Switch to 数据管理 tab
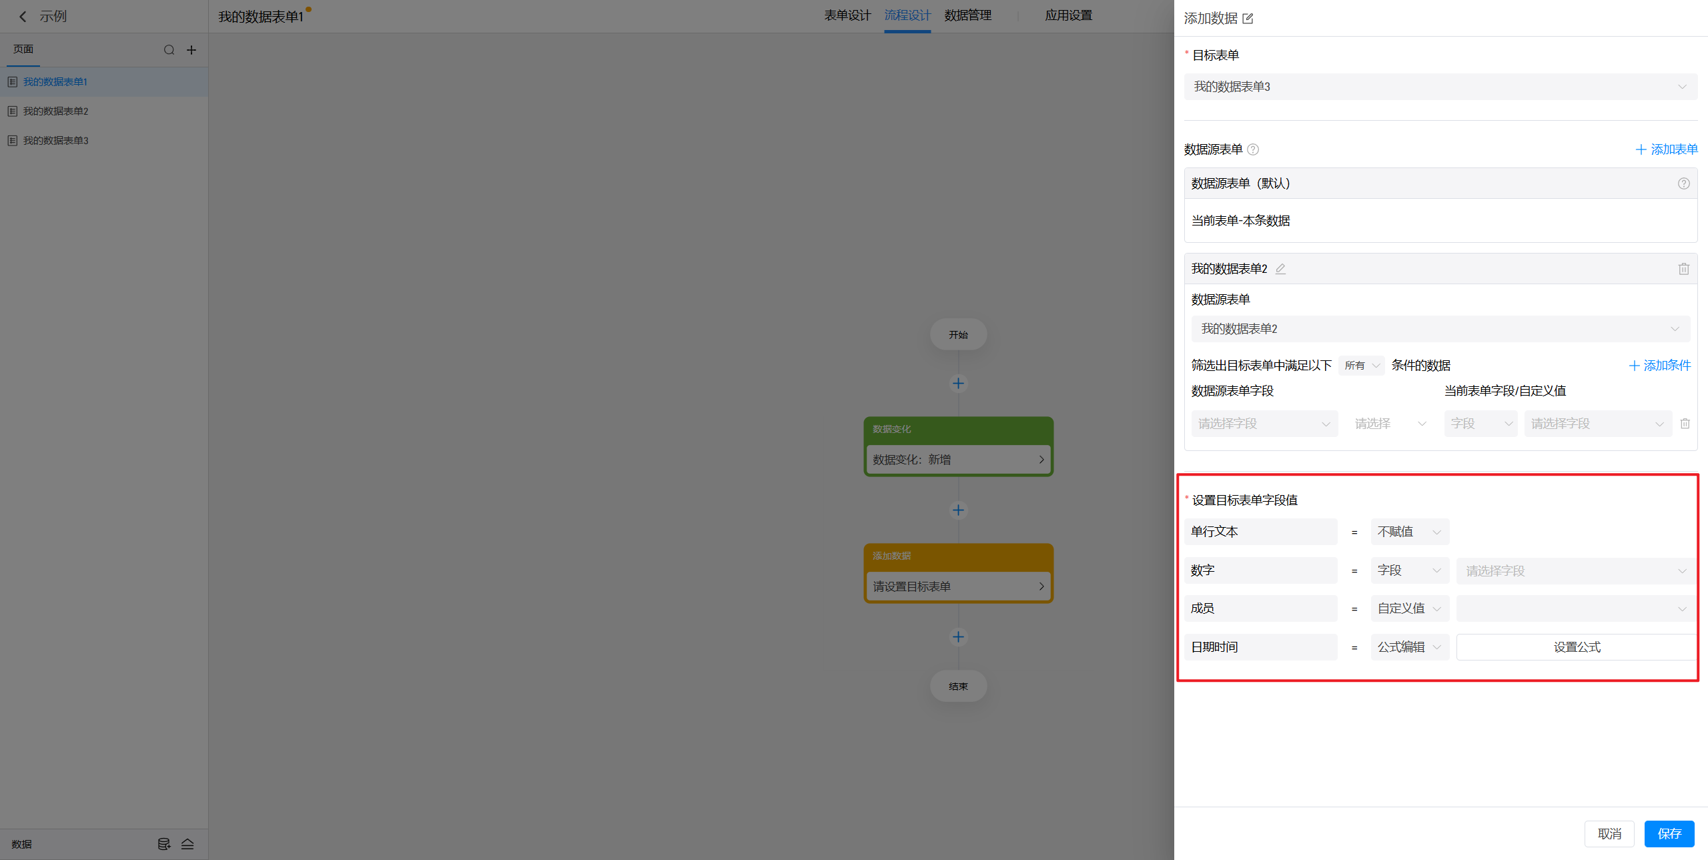 click(967, 15)
